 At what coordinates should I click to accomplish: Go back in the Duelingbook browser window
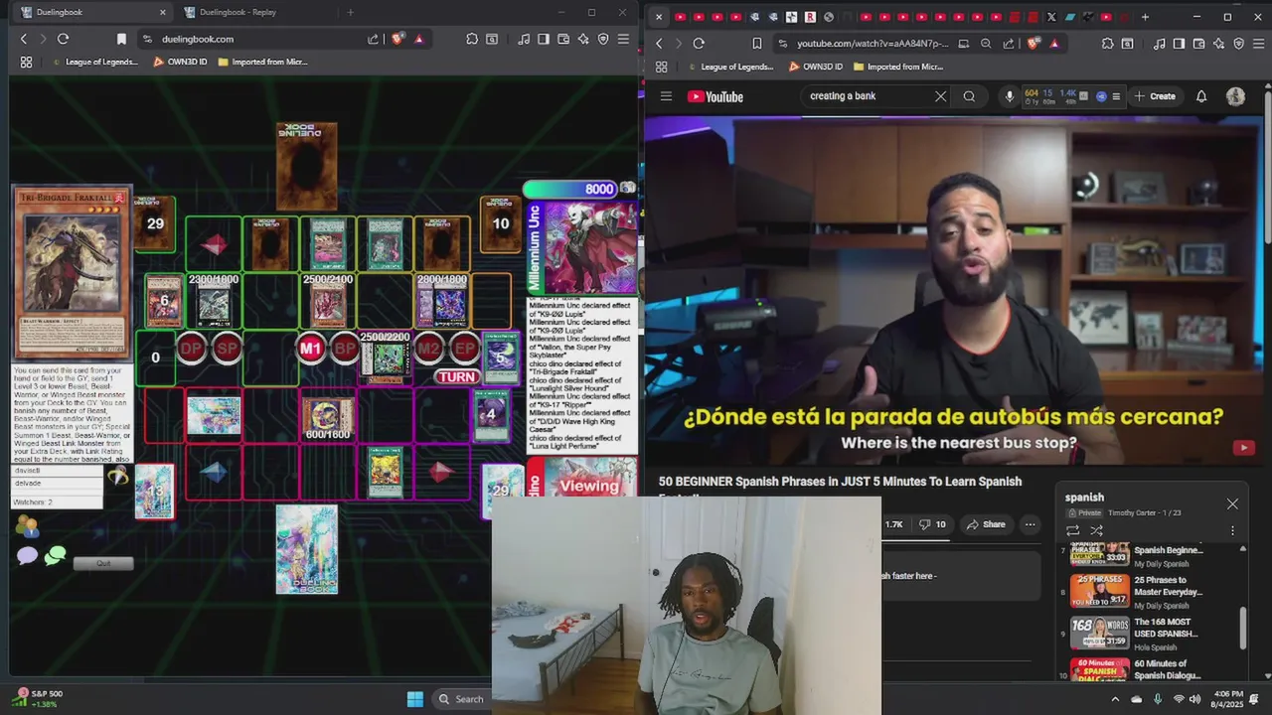click(x=24, y=39)
